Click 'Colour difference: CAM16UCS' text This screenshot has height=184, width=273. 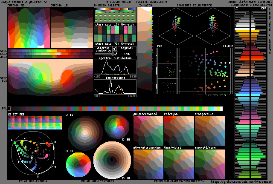tap(250, 2)
